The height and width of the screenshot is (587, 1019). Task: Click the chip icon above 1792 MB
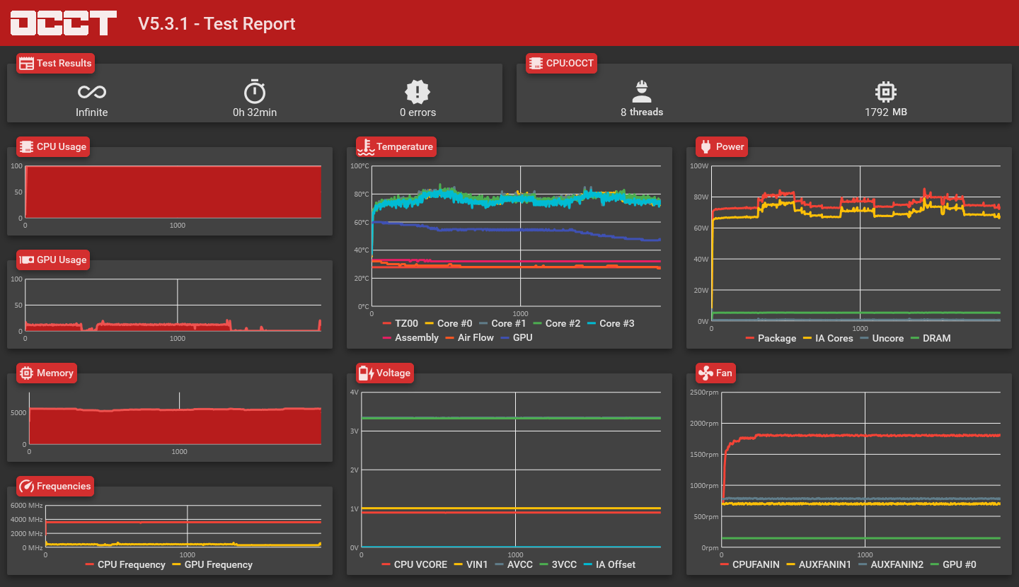point(885,92)
